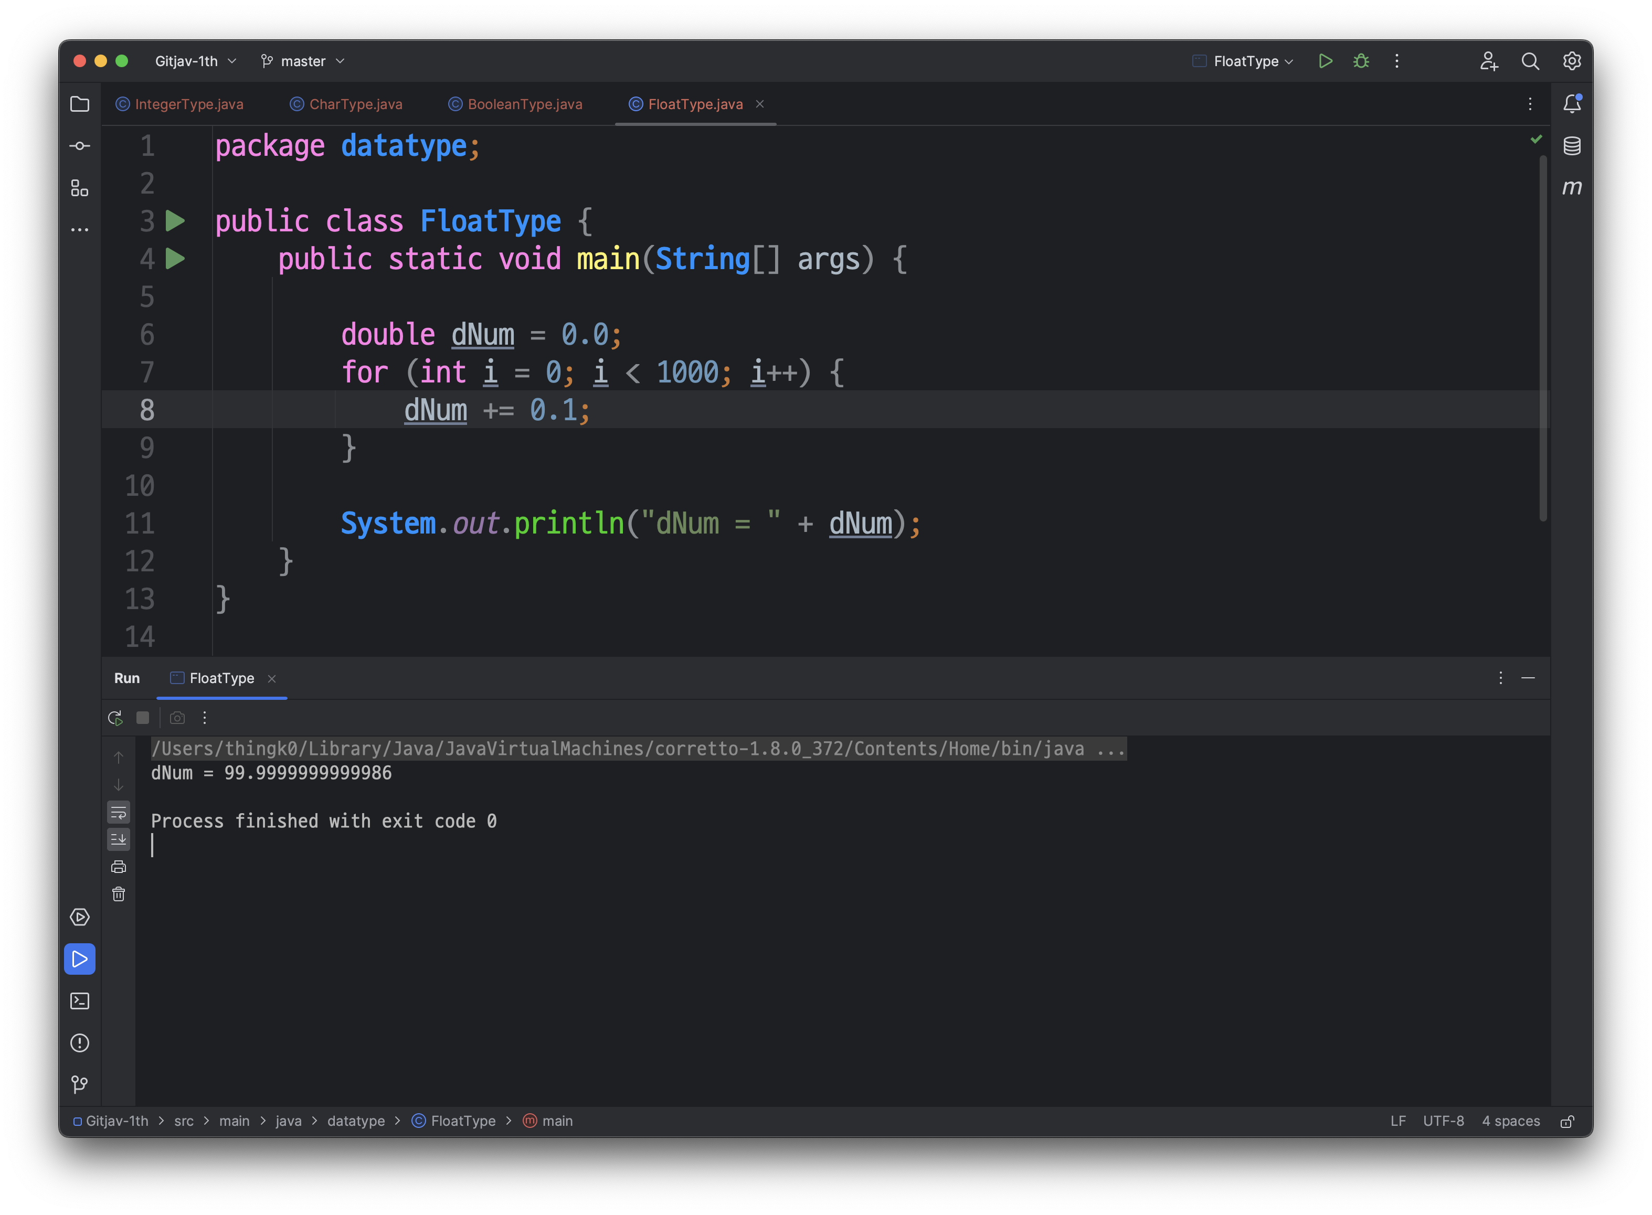Click the Debug FloatType bug icon
This screenshot has height=1215, width=1652.
tap(1361, 61)
